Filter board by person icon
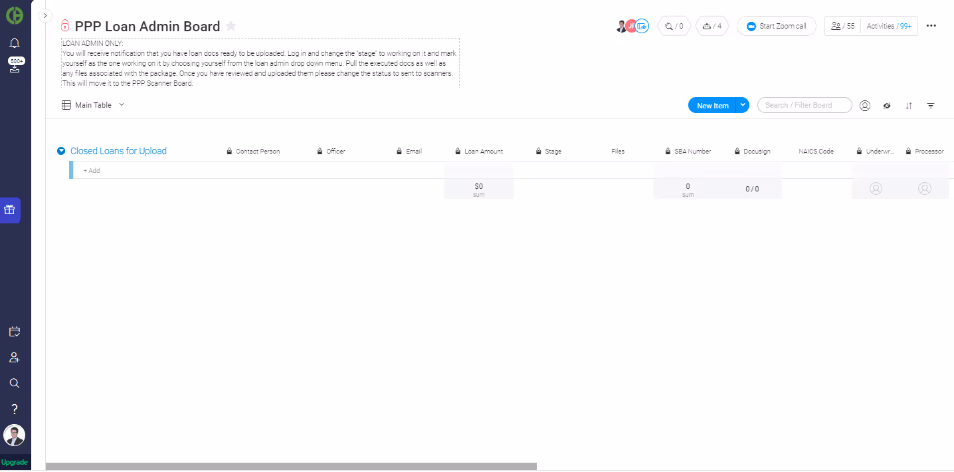The width and height of the screenshot is (954, 472). click(865, 106)
